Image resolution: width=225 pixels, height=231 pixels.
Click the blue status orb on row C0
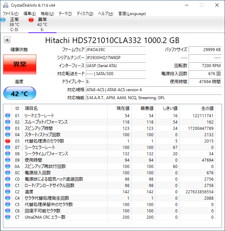coord(8,179)
